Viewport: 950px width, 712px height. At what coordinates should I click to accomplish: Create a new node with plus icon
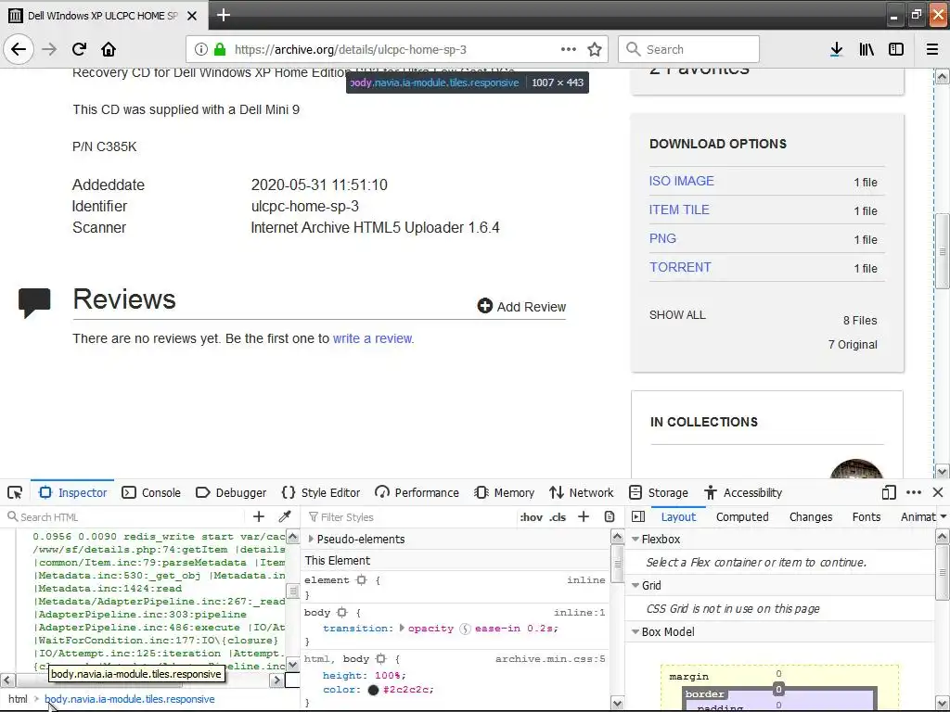[x=259, y=516]
